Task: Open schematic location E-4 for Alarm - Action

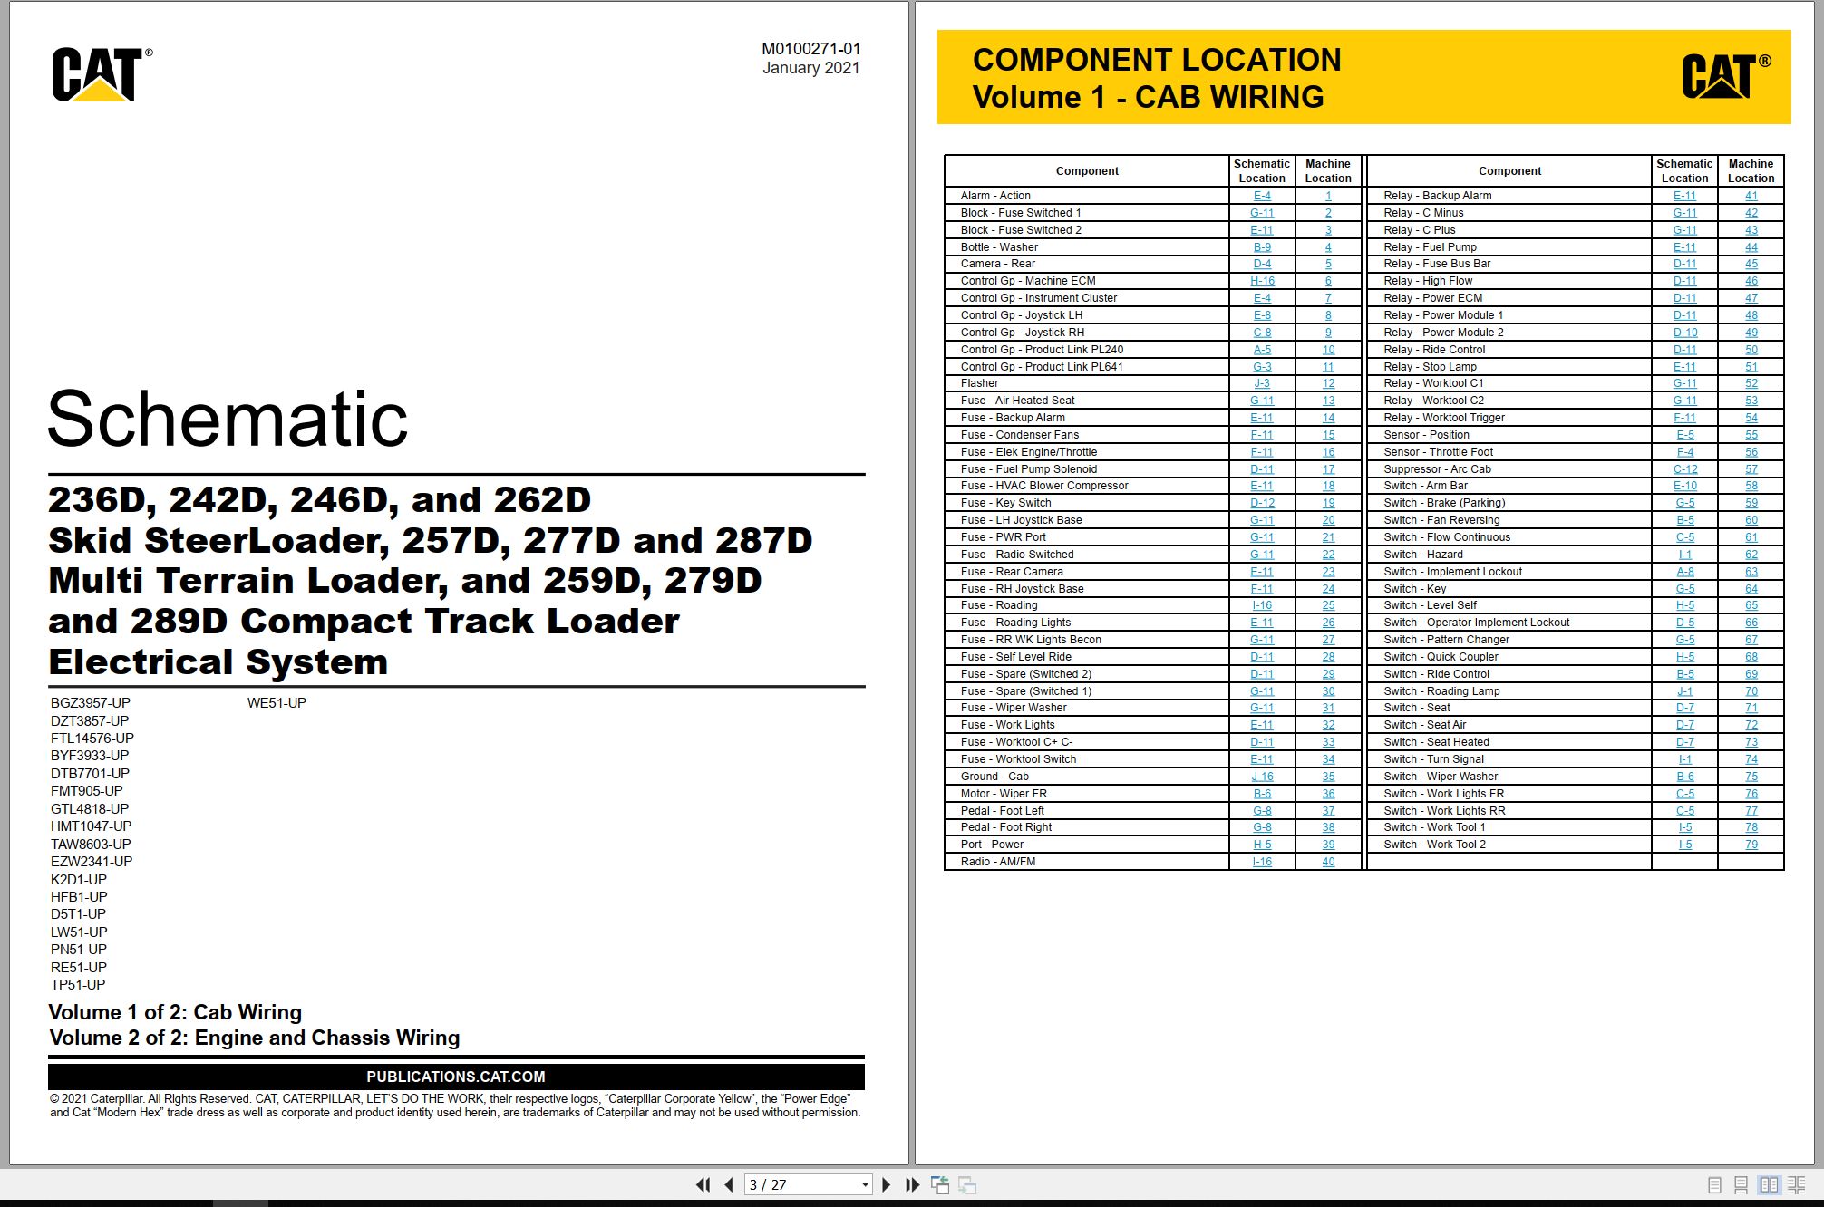Action: tap(1262, 196)
